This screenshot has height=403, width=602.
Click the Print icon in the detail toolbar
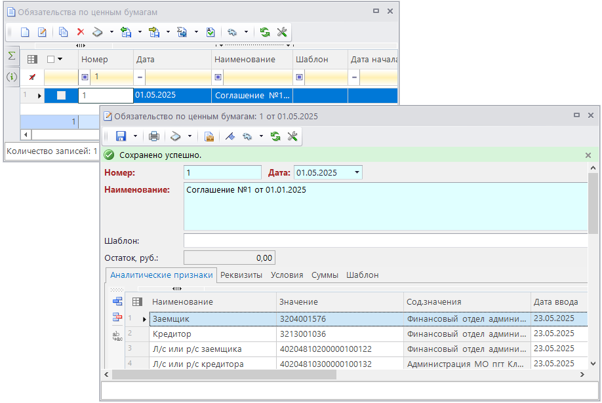[154, 136]
